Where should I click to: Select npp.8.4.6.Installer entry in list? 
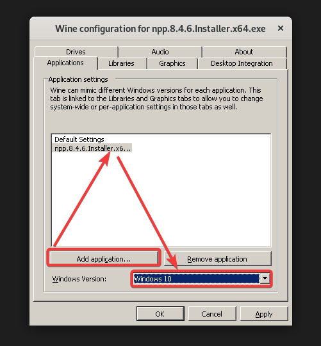93,148
